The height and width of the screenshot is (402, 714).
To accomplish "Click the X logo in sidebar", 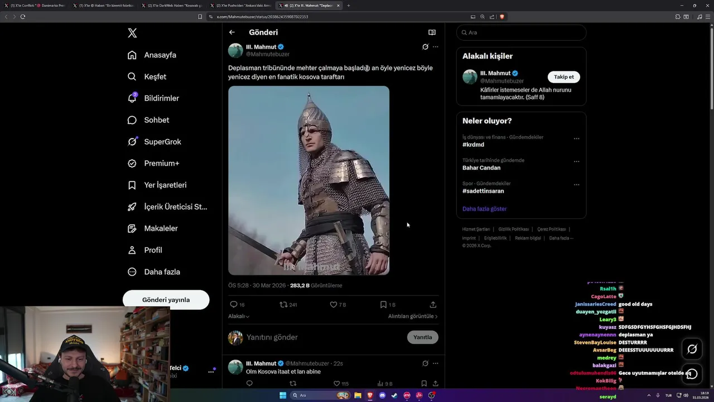I will (x=132, y=33).
